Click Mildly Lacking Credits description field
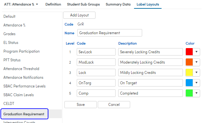 [x=151, y=73]
